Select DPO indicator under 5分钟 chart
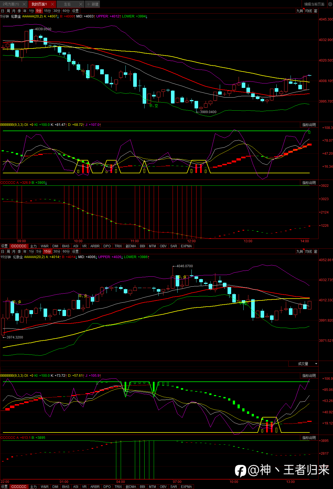The width and height of the screenshot is (333, 489). (x=107, y=246)
